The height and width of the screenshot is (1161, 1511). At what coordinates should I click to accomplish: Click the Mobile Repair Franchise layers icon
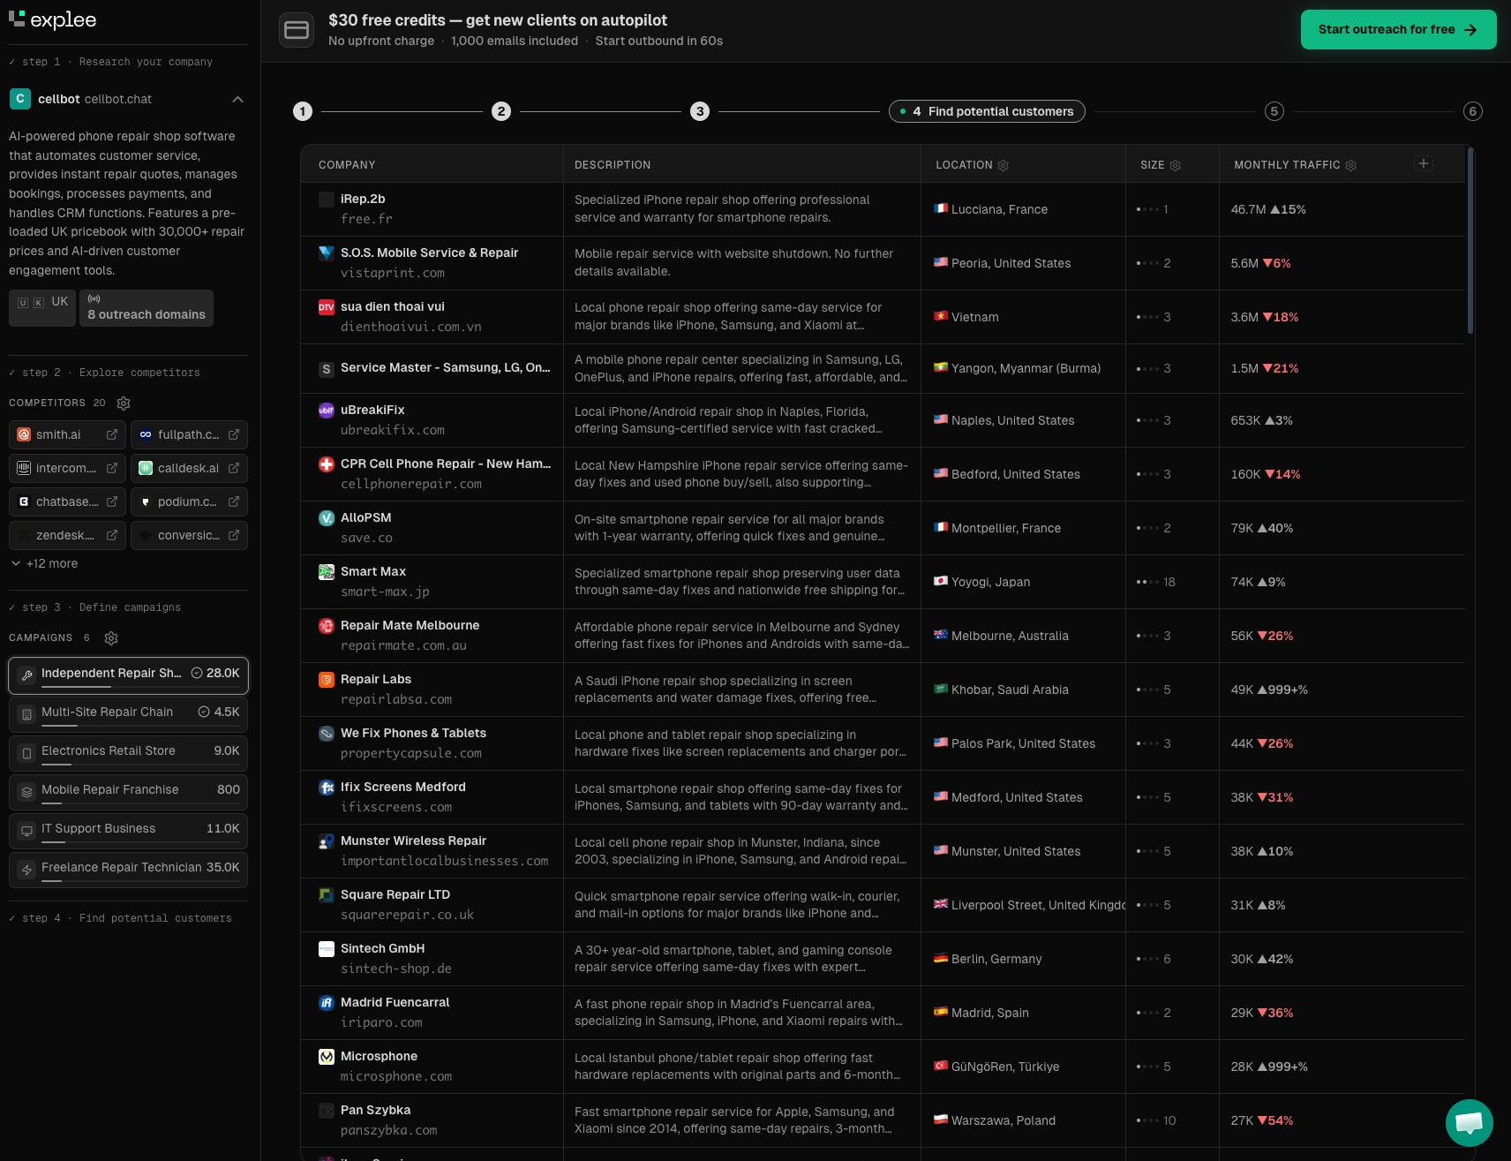(26, 791)
